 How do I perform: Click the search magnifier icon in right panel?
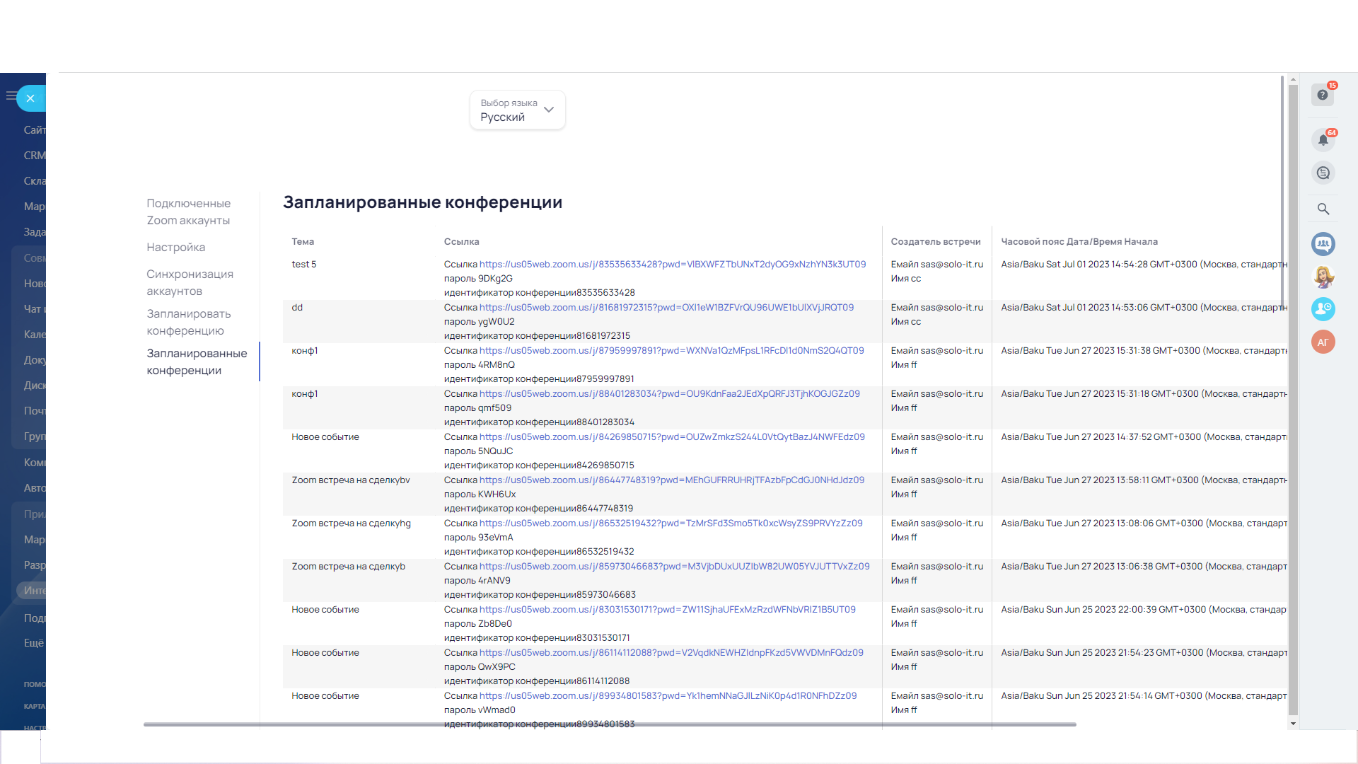[1323, 209]
